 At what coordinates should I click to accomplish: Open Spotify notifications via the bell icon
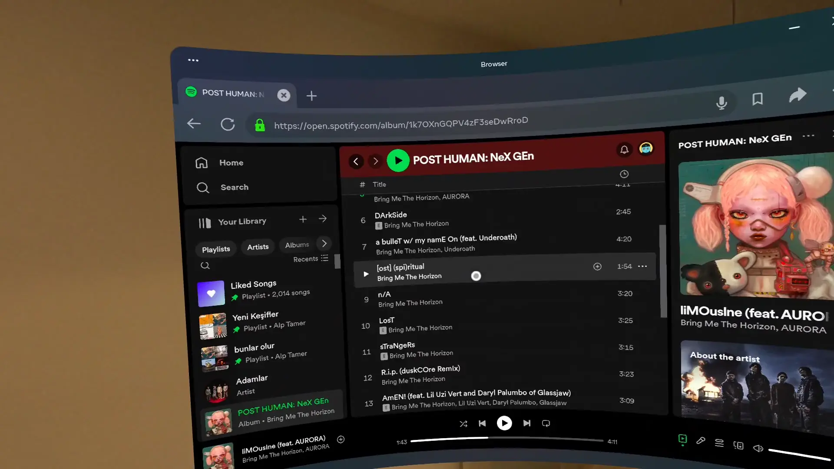point(625,150)
